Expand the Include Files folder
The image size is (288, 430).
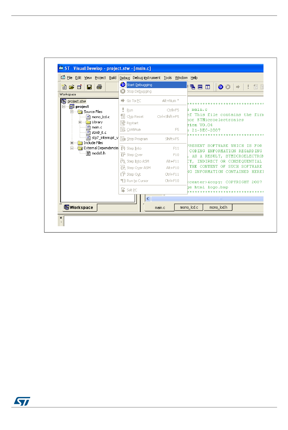click(x=72, y=143)
